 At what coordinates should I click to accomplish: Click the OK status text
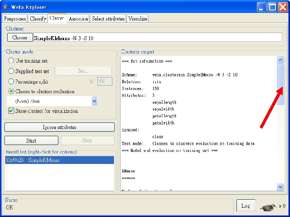click(9, 207)
